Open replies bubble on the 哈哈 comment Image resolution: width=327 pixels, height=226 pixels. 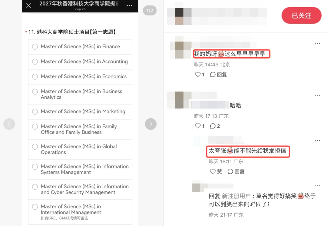pos(215,126)
